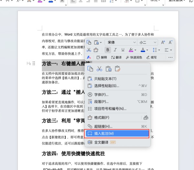
Task: Click the decrease font size icon
Action: 171,43
